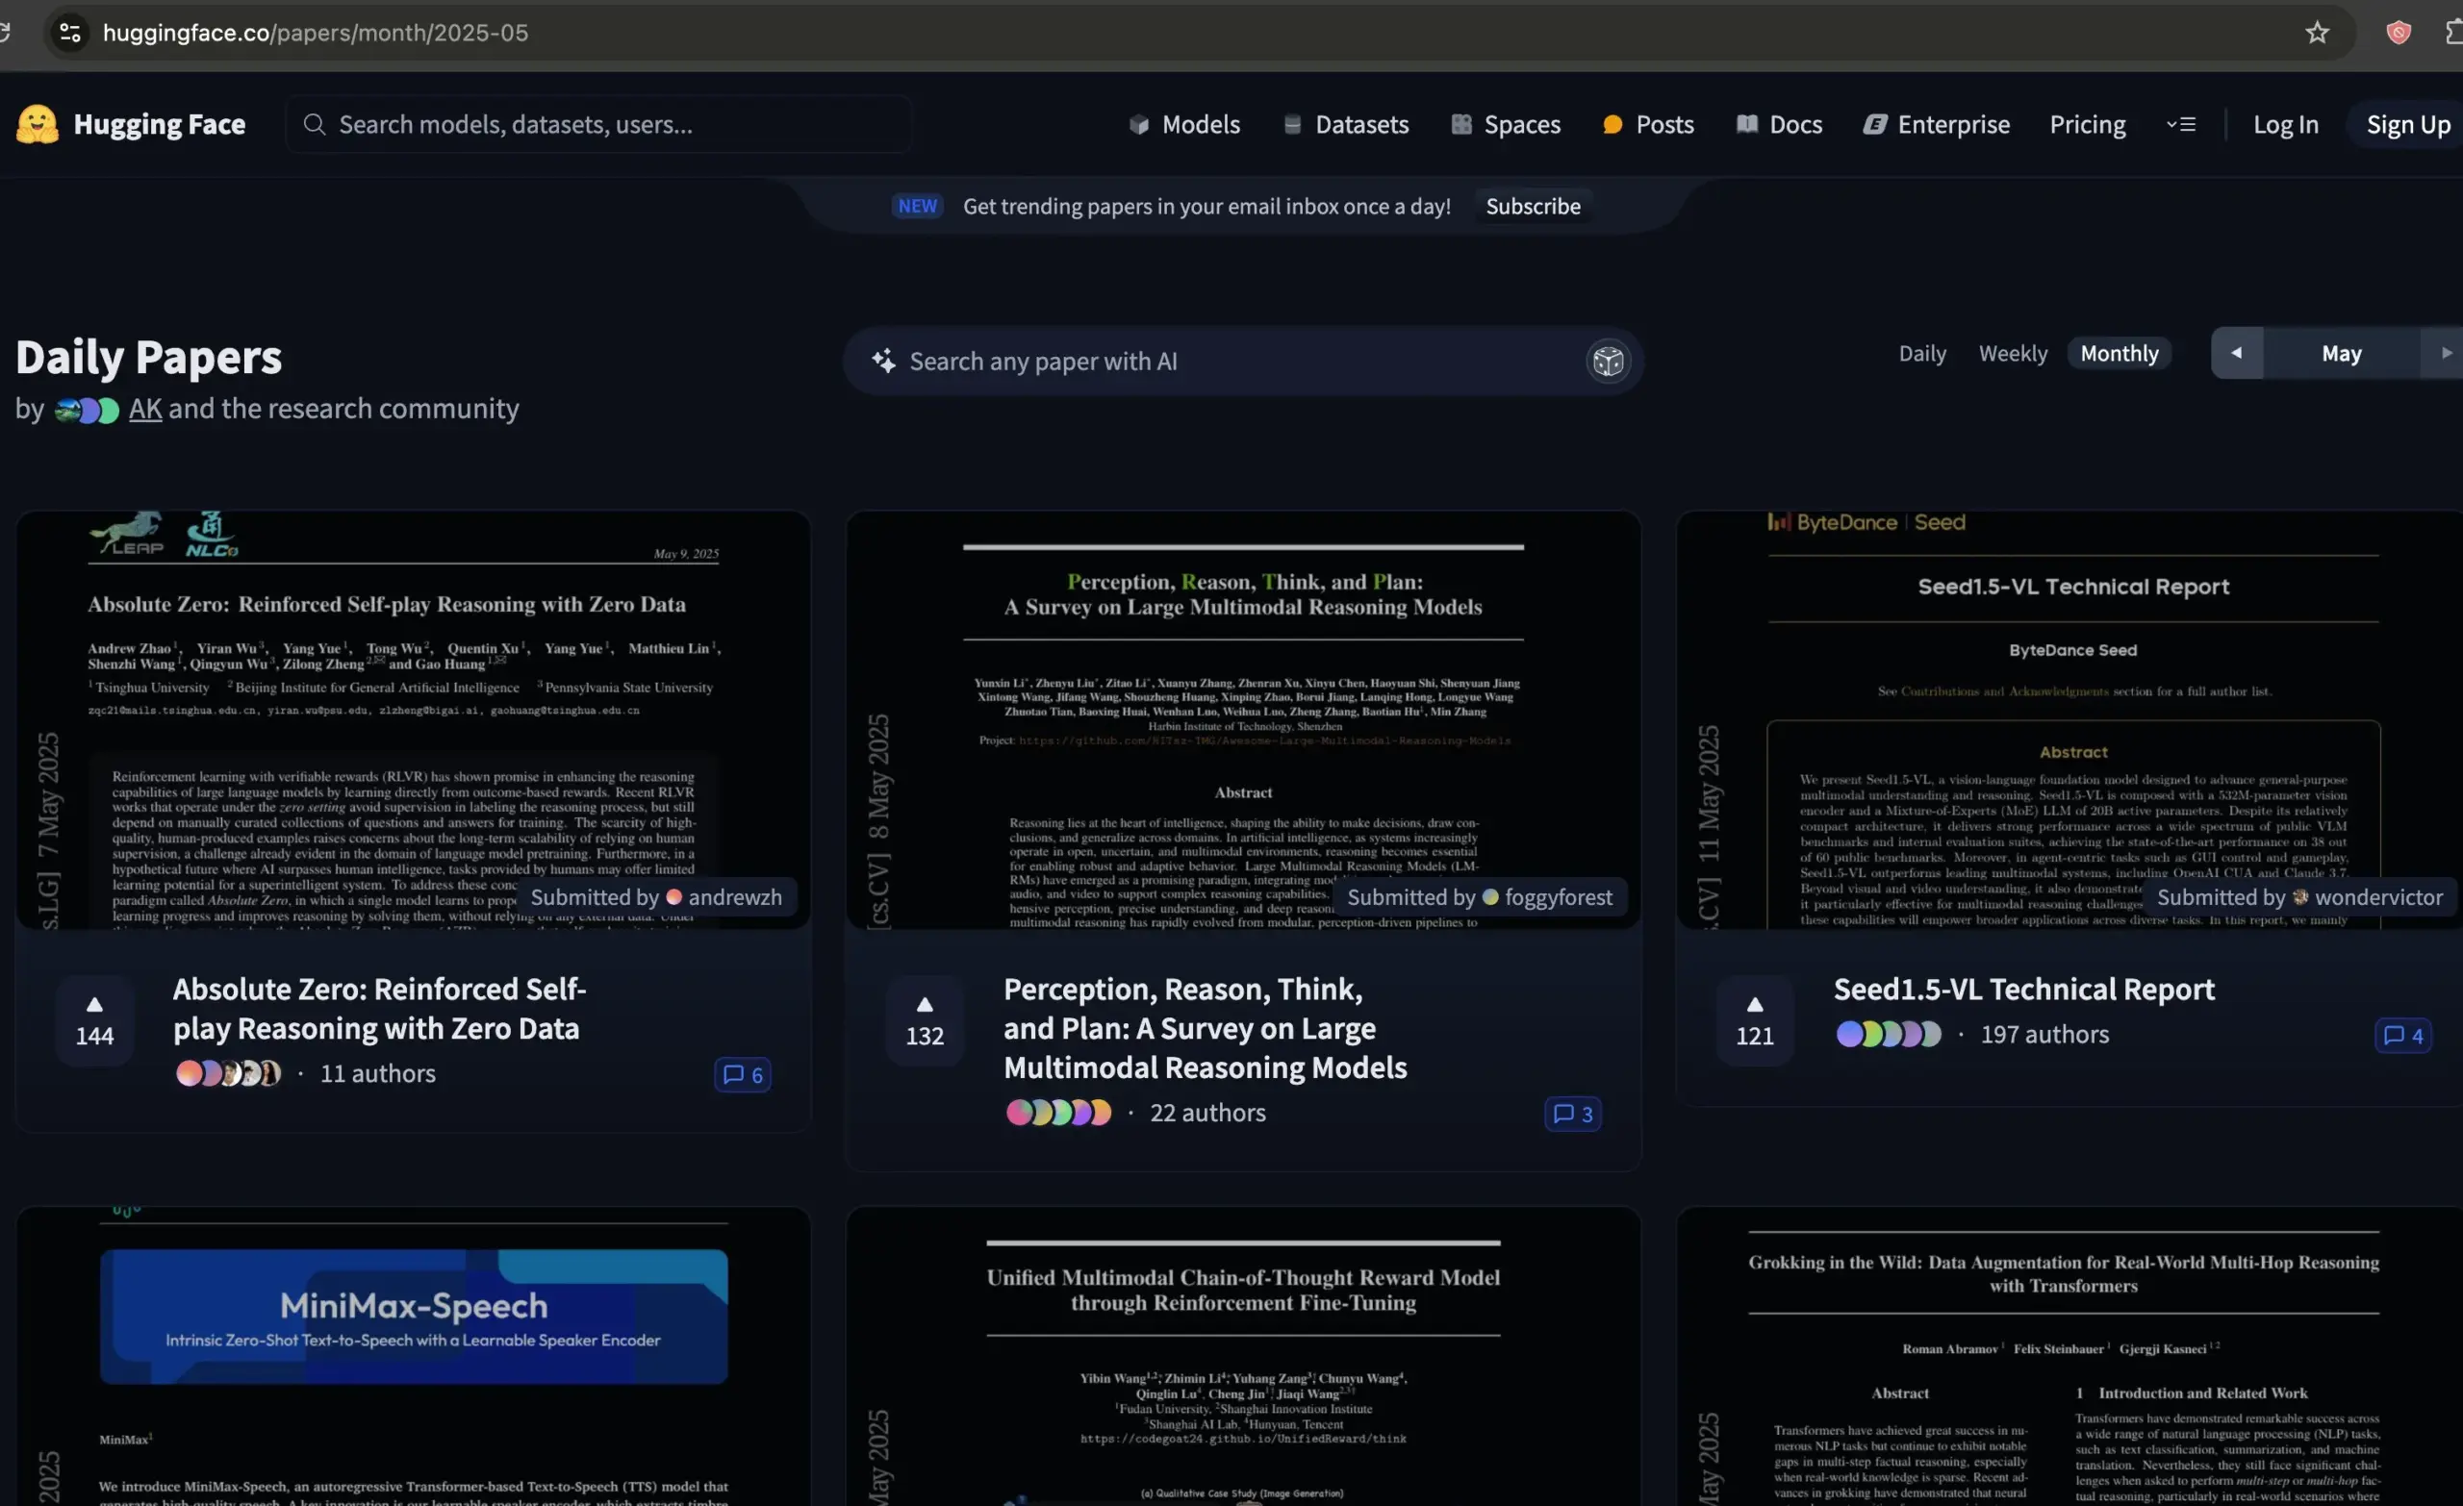Bookmark page with star icon

click(x=2316, y=33)
